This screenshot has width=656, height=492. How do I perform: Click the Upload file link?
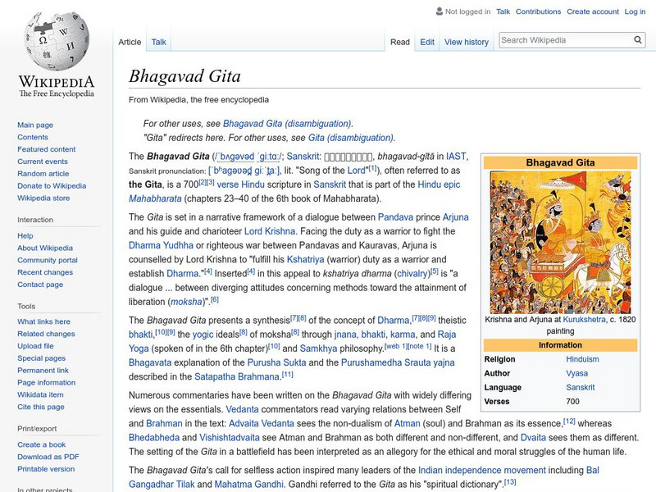point(35,345)
